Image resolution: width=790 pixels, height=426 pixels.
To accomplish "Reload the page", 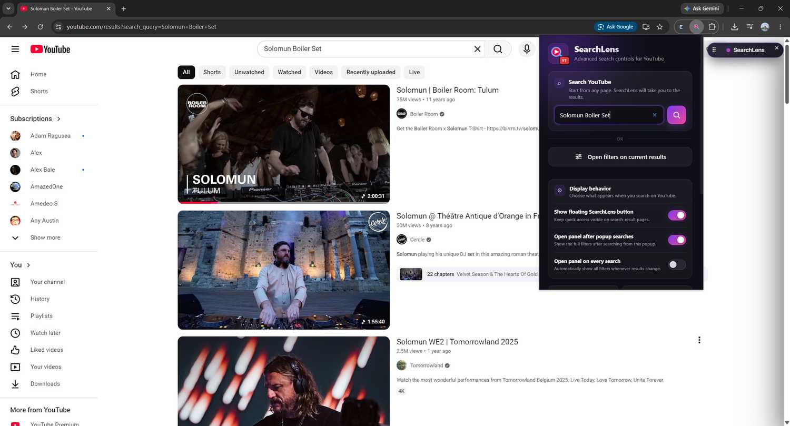I will coord(40,27).
